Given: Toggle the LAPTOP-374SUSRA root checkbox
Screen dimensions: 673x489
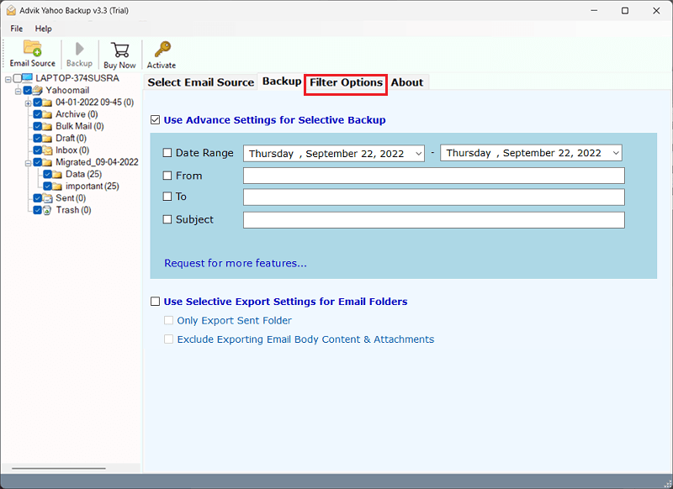Looking at the screenshot, I should (x=17, y=78).
